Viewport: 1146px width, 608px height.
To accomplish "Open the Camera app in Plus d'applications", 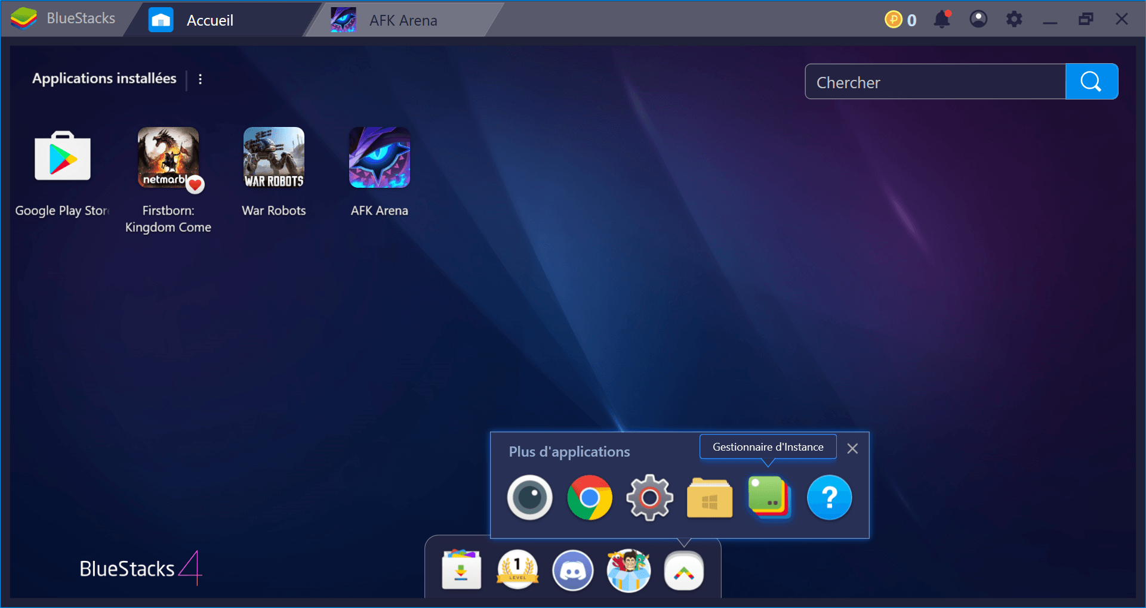I will point(529,497).
